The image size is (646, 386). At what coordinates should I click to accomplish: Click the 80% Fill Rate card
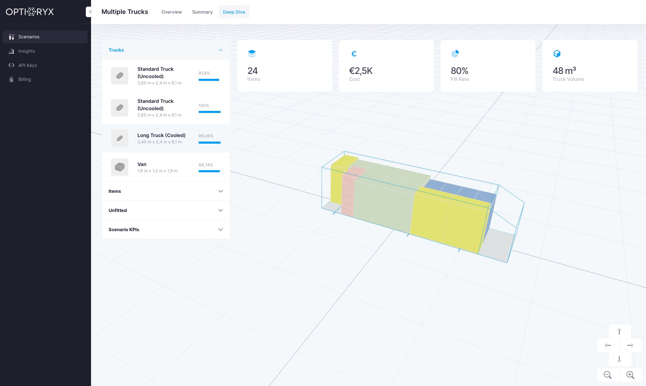click(x=488, y=66)
